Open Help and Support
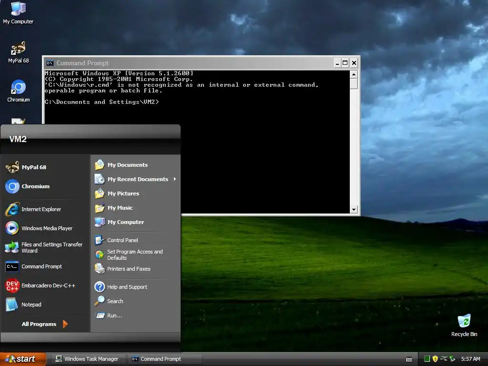This screenshot has width=488, height=366. coord(135,287)
